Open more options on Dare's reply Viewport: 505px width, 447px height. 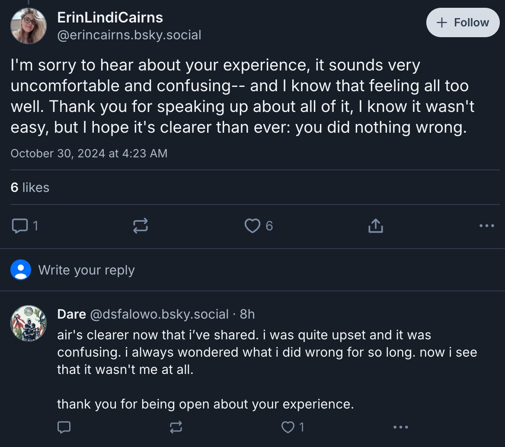pos(400,428)
